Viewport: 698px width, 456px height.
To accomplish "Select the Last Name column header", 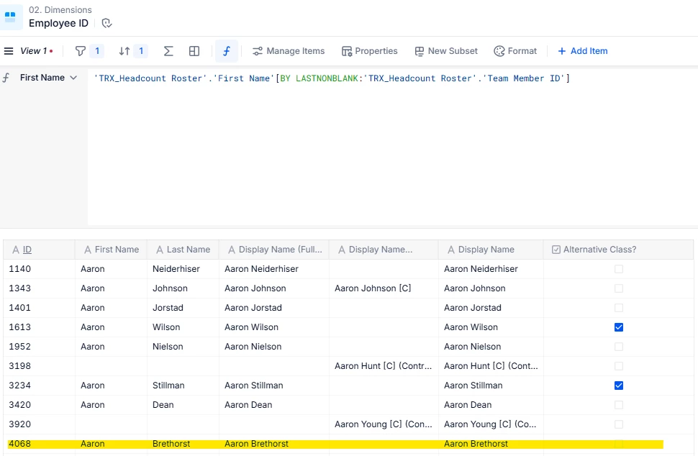I will coord(183,250).
